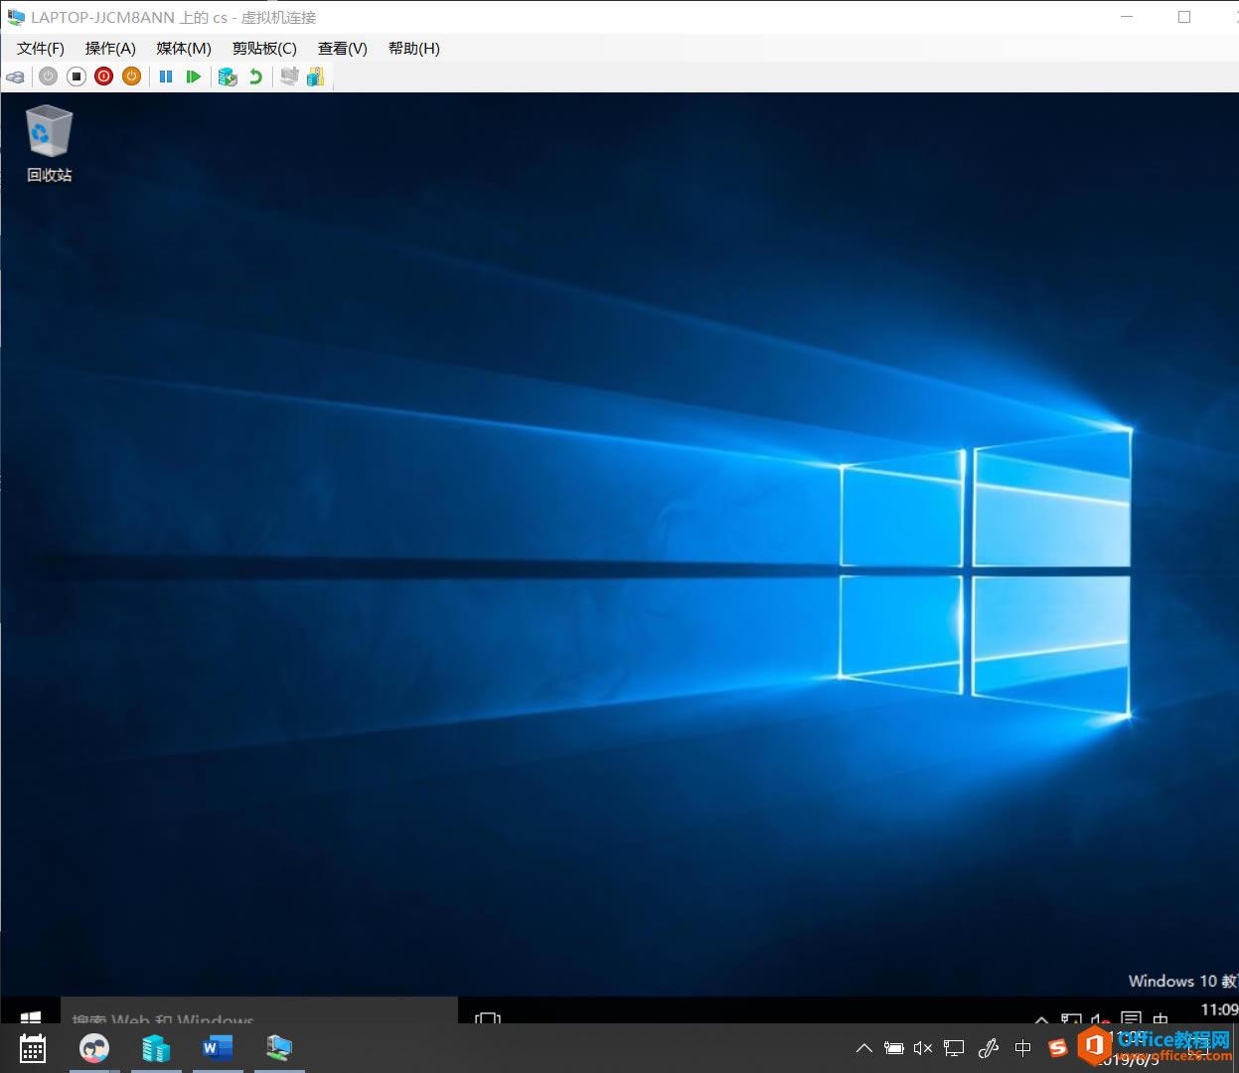
Task: Open the 查看(V) menu
Action: 343,49
